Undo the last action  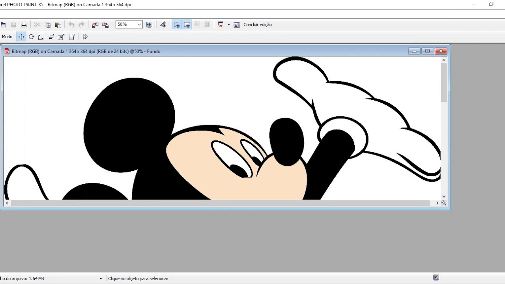click(71, 24)
